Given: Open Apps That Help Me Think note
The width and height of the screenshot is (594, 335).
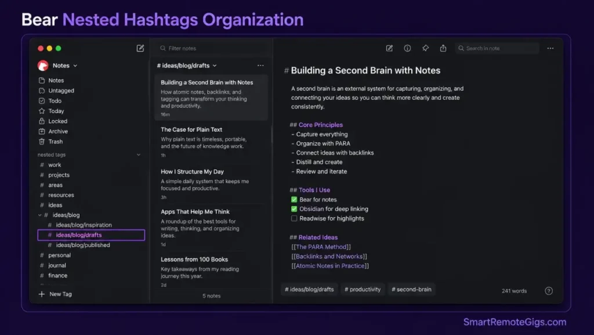Looking at the screenshot, I should click(x=211, y=228).
